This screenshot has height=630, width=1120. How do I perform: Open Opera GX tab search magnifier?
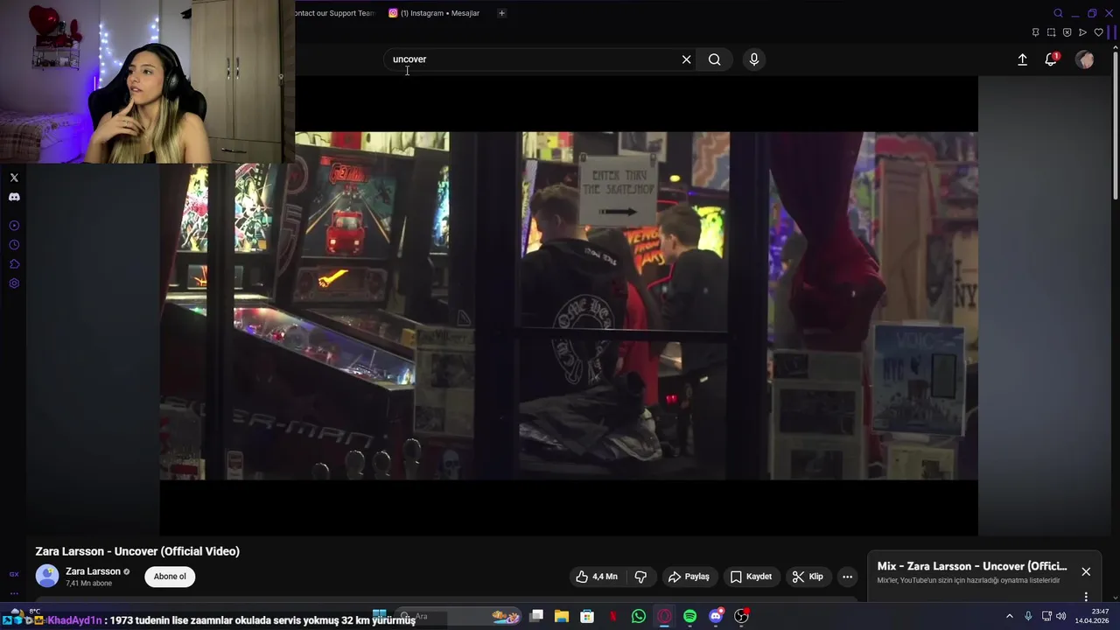pos(1058,13)
